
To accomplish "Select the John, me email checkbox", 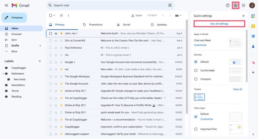I will [x=50, y=33].
